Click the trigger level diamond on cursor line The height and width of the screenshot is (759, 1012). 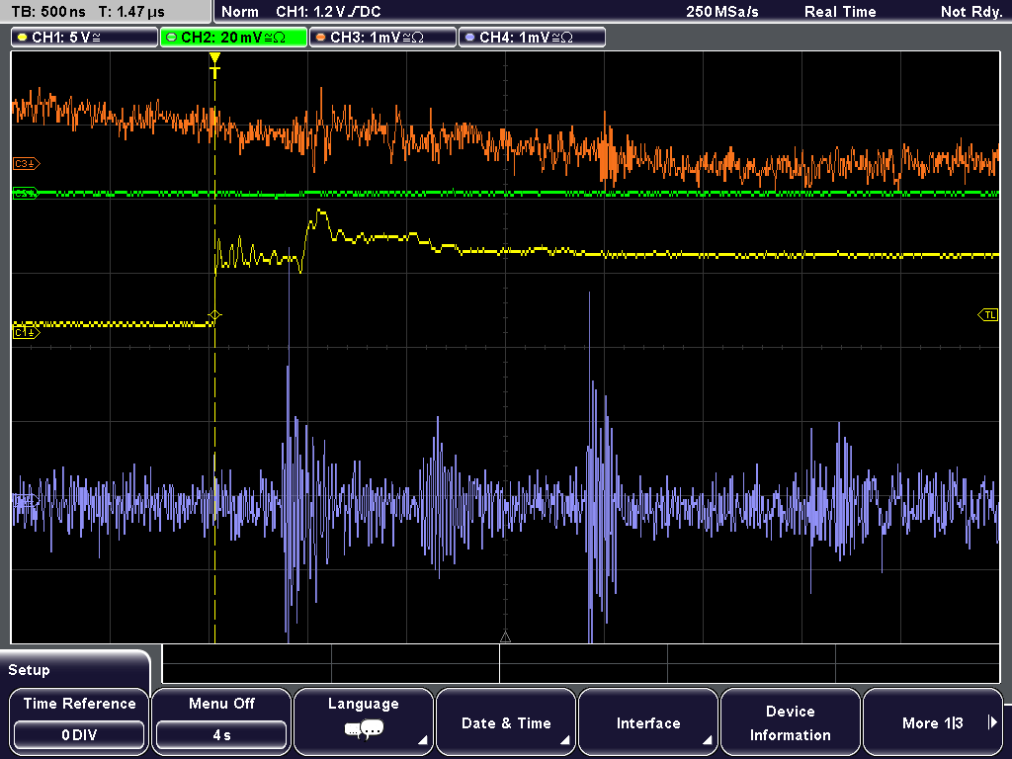(214, 315)
